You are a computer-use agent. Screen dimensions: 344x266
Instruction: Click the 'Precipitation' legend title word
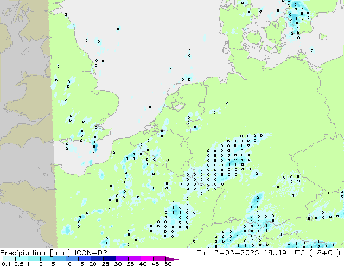pyautogui.click(x=23, y=253)
